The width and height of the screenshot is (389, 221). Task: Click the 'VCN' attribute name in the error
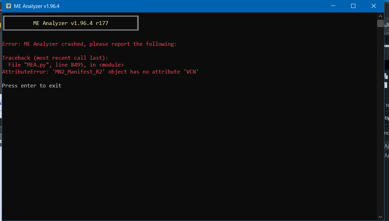191,72
